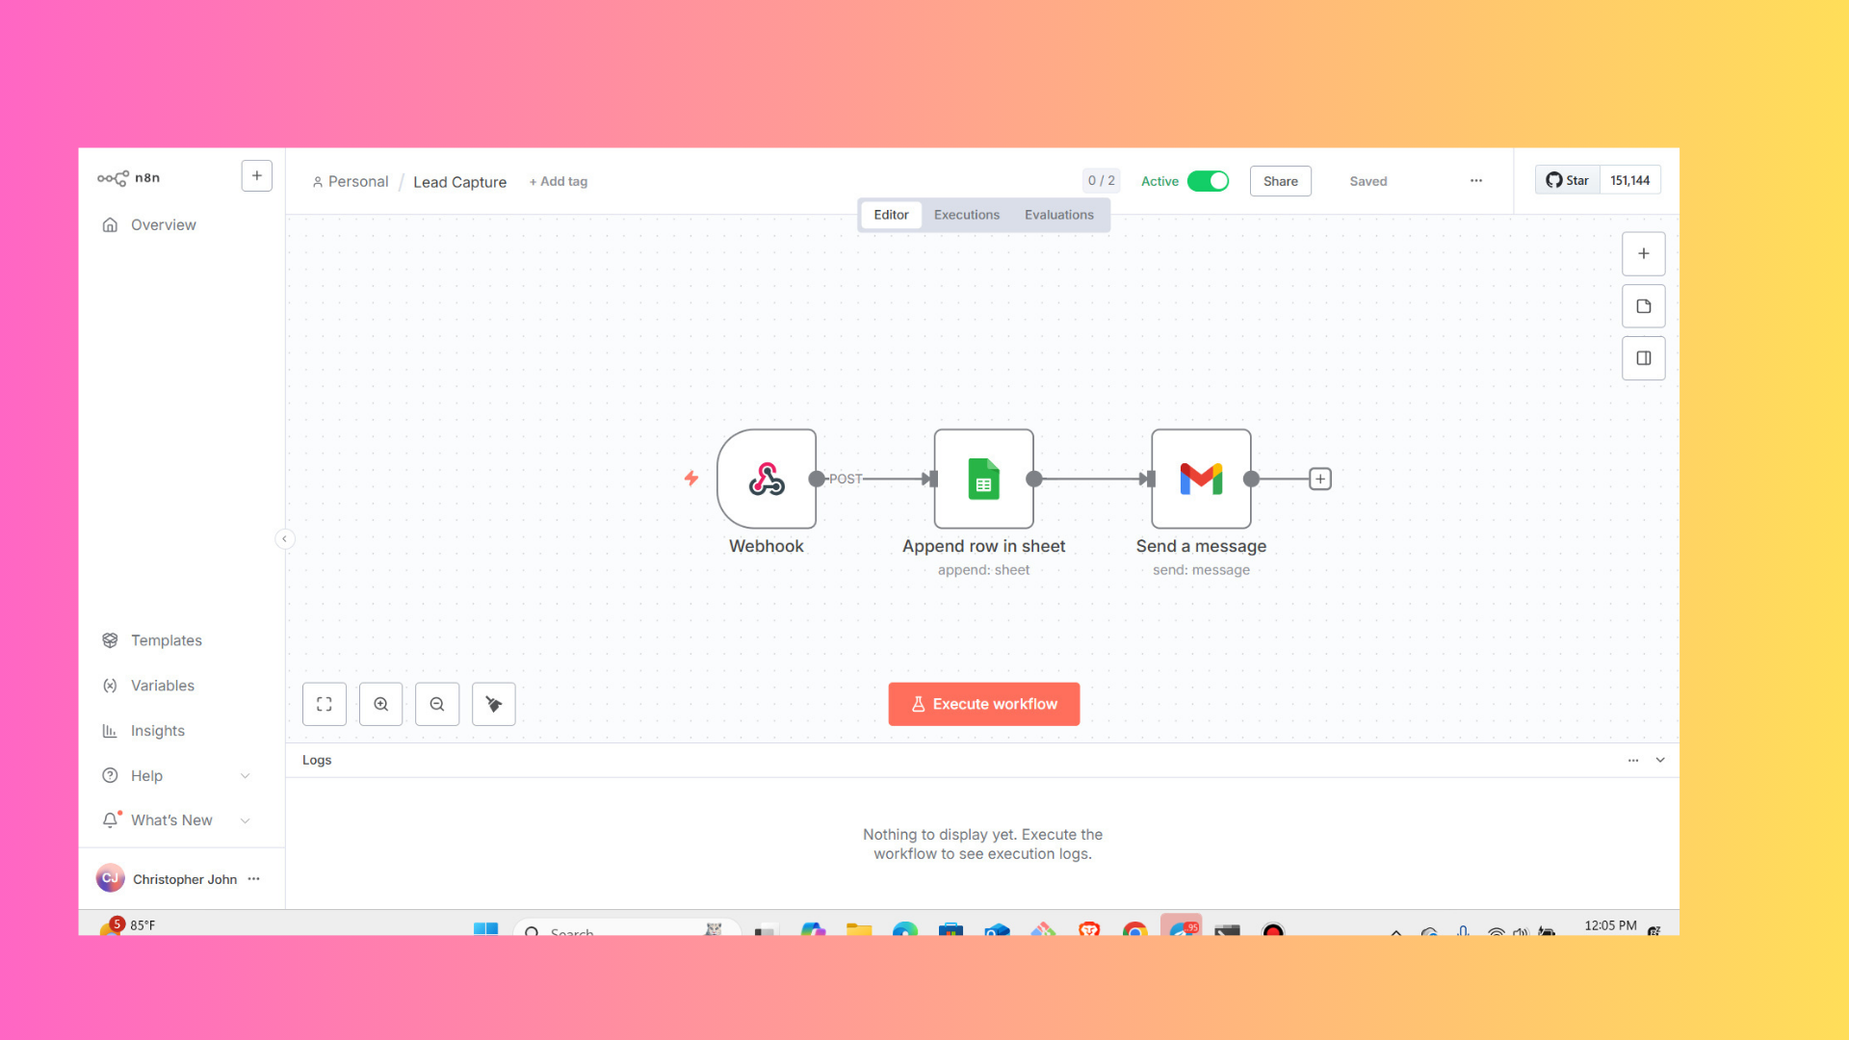Click the Logs panel title

pyautogui.click(x=317, y=760)
